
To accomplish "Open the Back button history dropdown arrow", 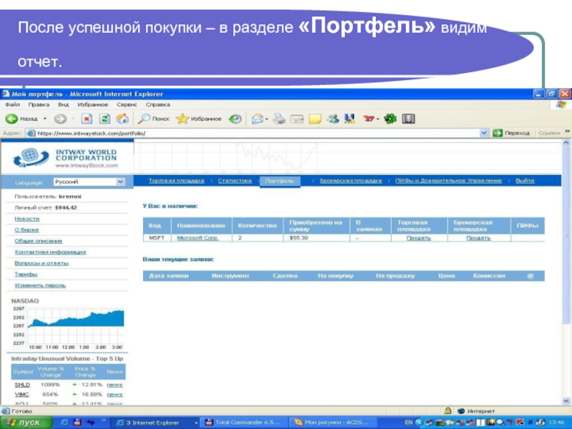I will pos(45,119).
